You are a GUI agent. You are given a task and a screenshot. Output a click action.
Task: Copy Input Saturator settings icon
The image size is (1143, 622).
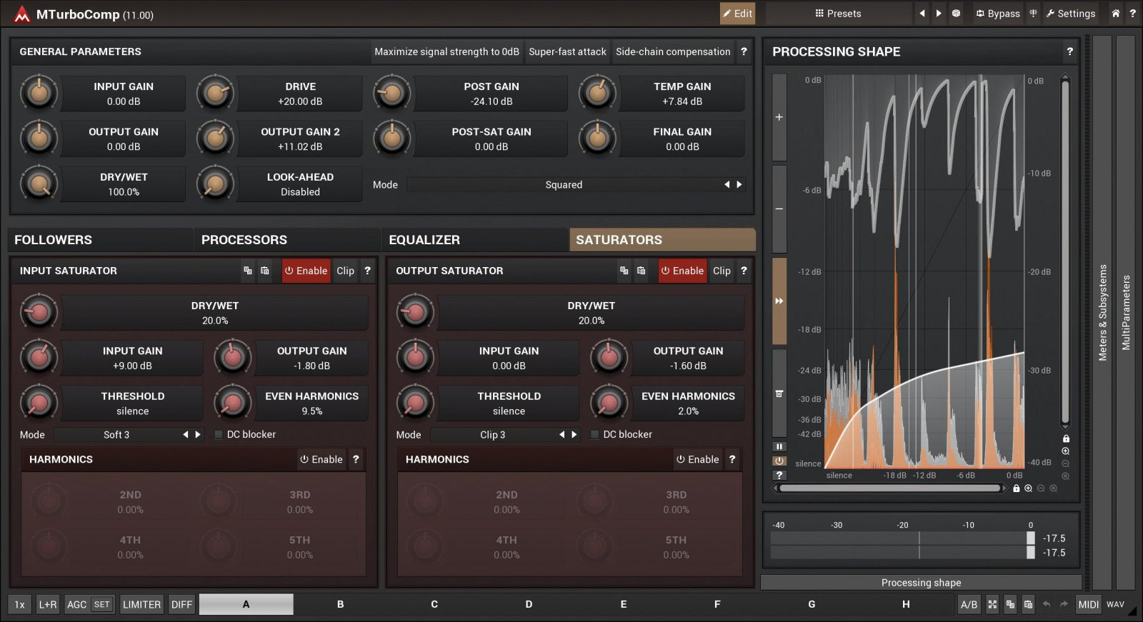[248, 271]
